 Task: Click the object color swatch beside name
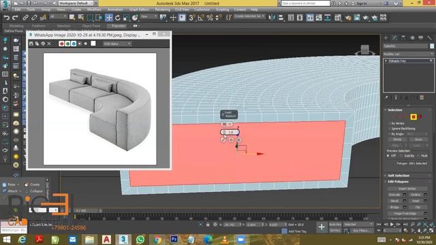[432, 46]
